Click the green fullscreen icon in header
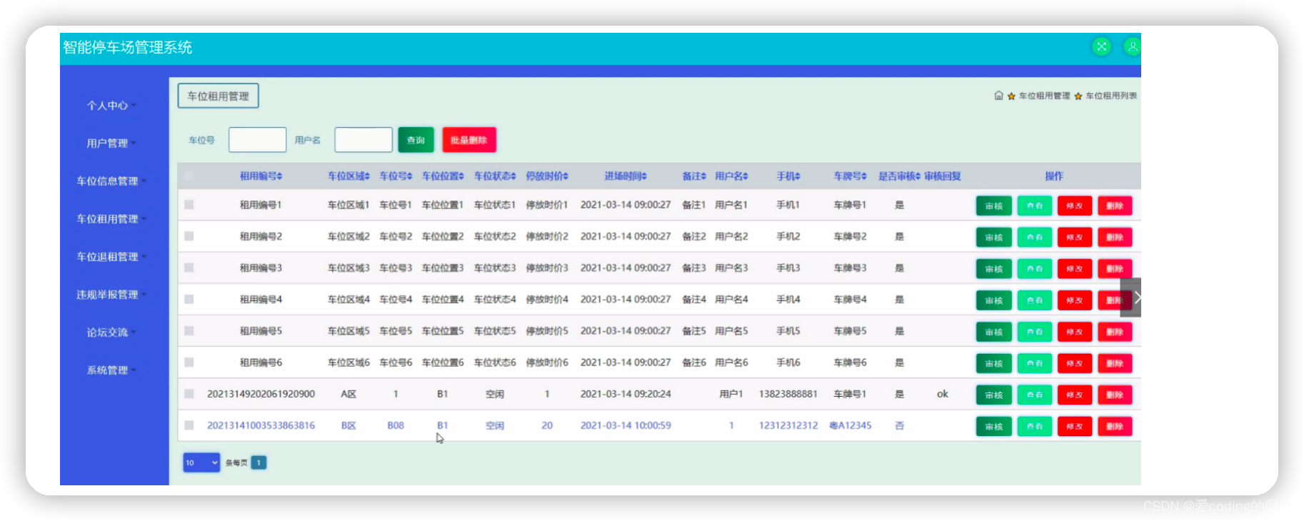The height and width of the screenshot is (521, 1304). coord(1102,47)
